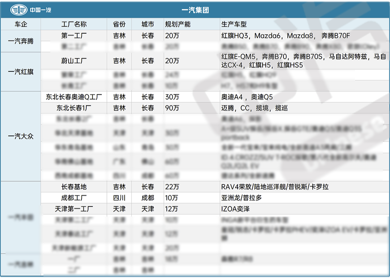Select the 长春基地 factory cell
Screen dimensions: 390x278
[x=74, y=187]
